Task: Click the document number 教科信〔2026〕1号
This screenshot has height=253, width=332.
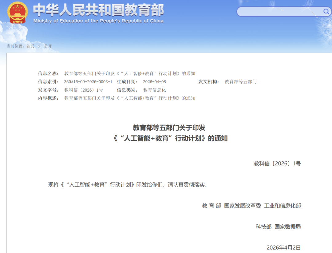Action: [x=277, y=164]
